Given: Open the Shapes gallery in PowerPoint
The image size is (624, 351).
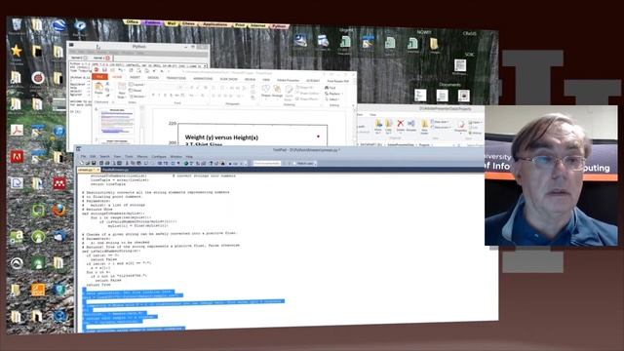Looking at the screenshot, I should point(266,91).
